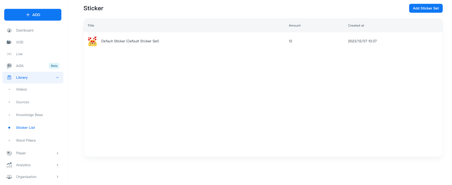Expand the Organization submenu arrow

click(x=57, y=177)
